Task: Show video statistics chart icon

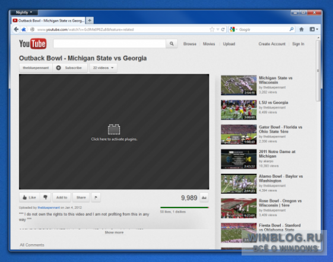Action: click(204, 198)
